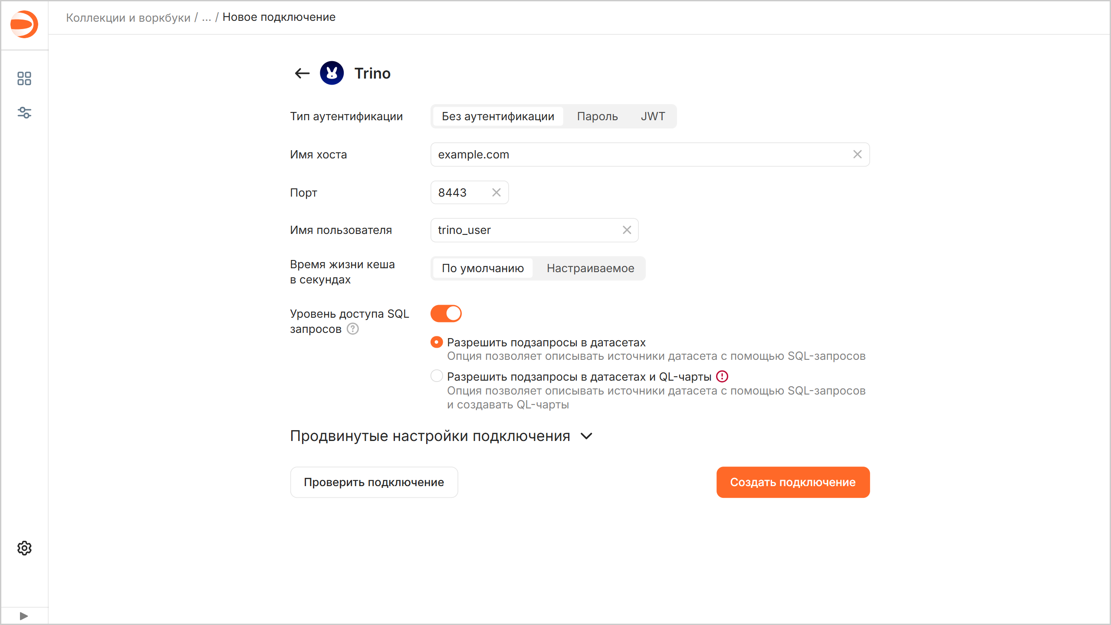1111x625 pixels.
Task: Toggle the SQL access level switch off
Action: point(446,313)
